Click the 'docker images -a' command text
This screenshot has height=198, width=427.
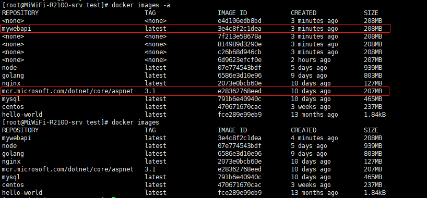(x=141, y=5)
